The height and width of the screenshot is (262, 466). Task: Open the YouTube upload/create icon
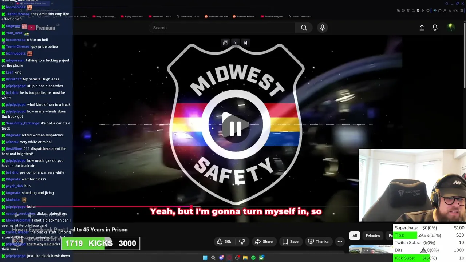[x=422, y=28]
